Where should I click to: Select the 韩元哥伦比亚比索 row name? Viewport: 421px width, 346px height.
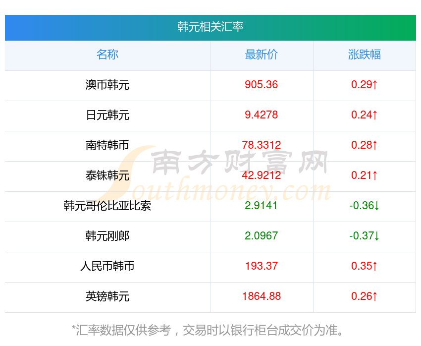click(x=107, y=206)
